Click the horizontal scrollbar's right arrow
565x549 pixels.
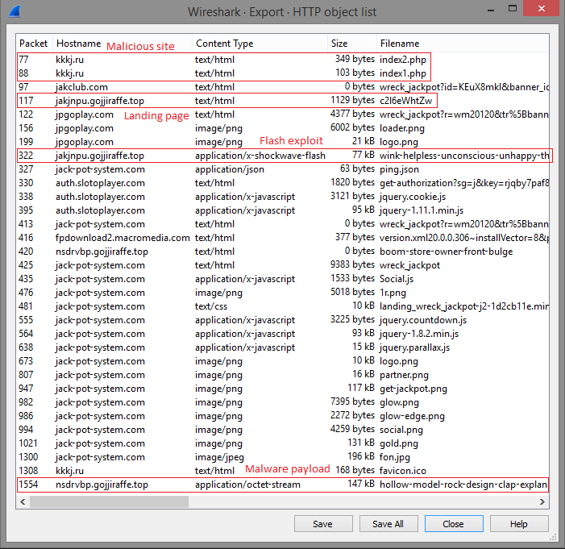[542, 501]
